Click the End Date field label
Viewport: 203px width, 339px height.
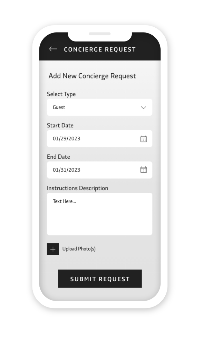[58, 157]
